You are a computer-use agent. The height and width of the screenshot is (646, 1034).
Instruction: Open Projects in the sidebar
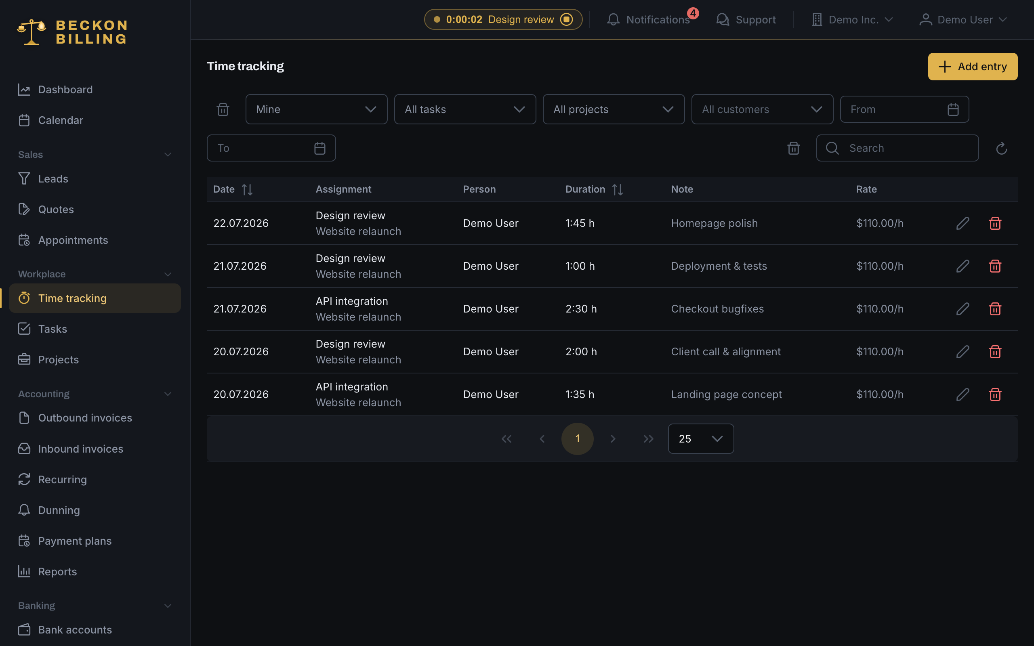95,360
